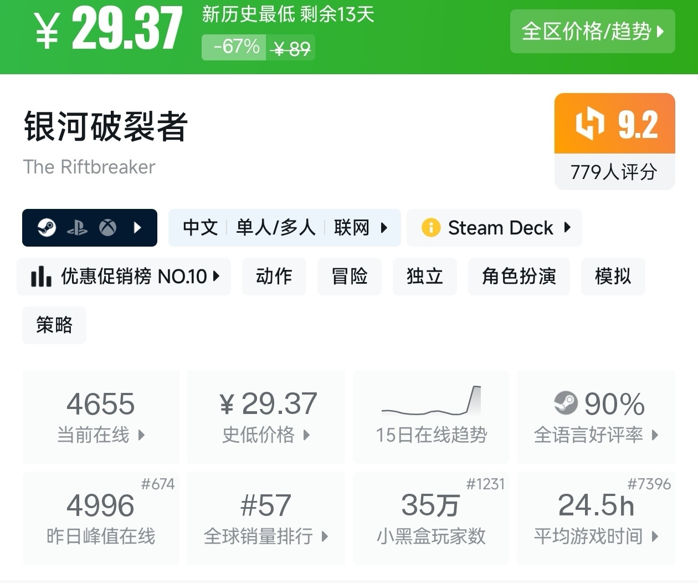698x583 pixels.
Task: Select the 动作 genre tag
Action: pyautogui.click(x=274, y=276)
